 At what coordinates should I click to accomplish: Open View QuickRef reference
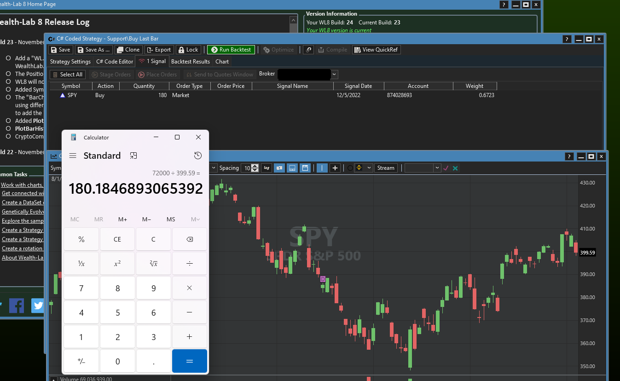pyautogui.click(x=376, y=50)
